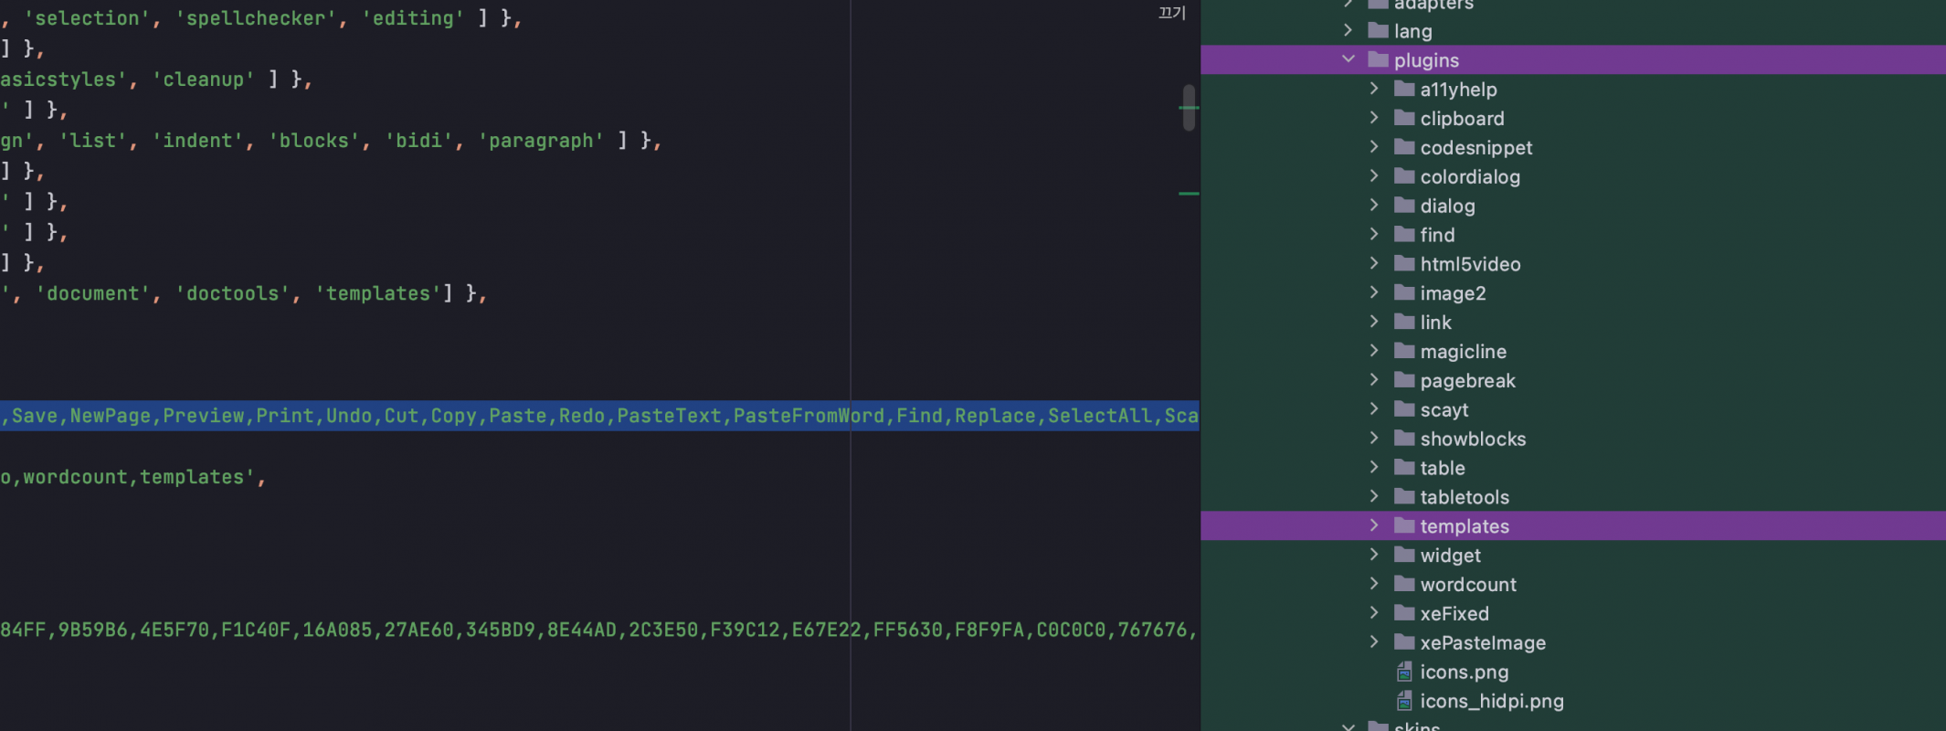Expand the xePasteImage folder arrow

[1374, 642]
